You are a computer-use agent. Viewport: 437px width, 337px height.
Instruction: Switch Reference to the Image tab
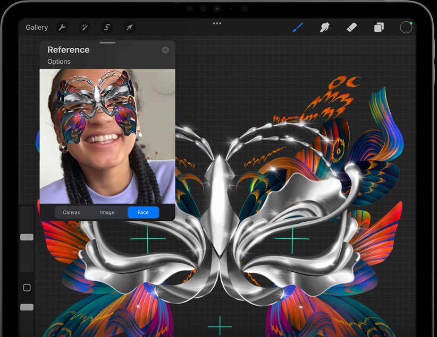tap(107, 212)
